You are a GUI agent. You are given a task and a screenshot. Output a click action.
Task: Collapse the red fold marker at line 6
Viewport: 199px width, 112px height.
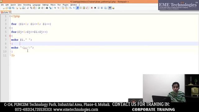10,36
